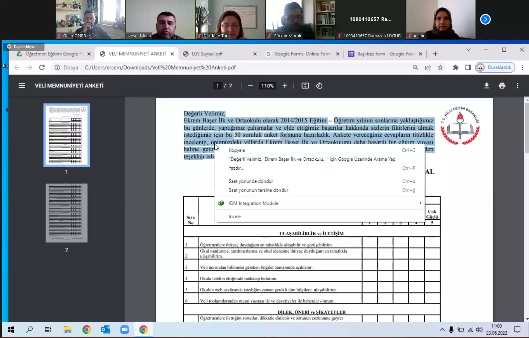
Task: Click the page number input field
Action: (x=217, y=86)
